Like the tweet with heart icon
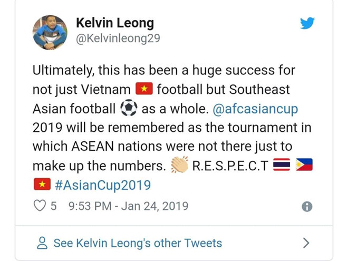The width and height of the screenshot is (348, 261). coord(40,206)
